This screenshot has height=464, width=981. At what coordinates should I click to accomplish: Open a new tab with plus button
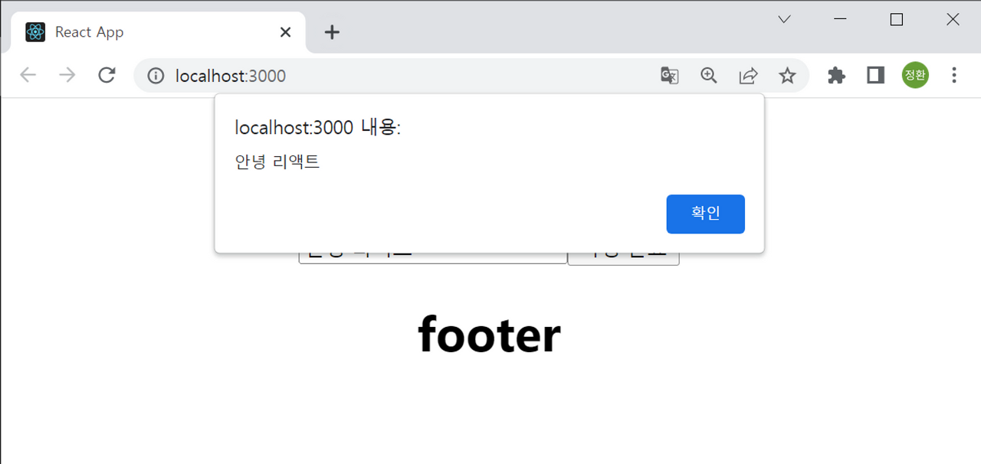(x=331, y=32)
